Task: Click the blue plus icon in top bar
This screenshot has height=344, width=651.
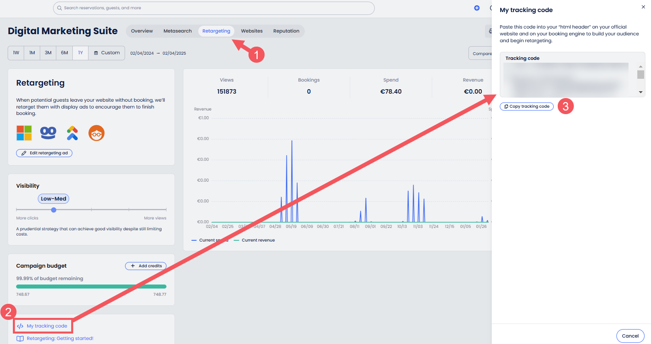Action: click(477, 8)
